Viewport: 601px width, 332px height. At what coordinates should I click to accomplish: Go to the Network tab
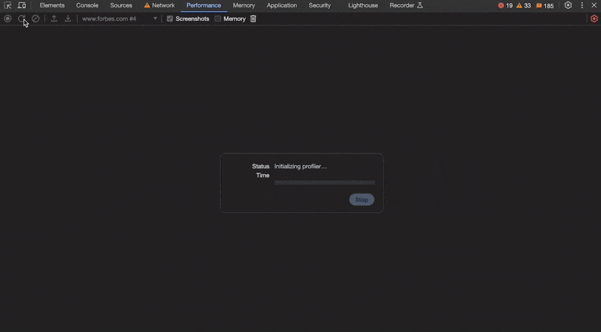pyautogui.click(x=159, y=5)
